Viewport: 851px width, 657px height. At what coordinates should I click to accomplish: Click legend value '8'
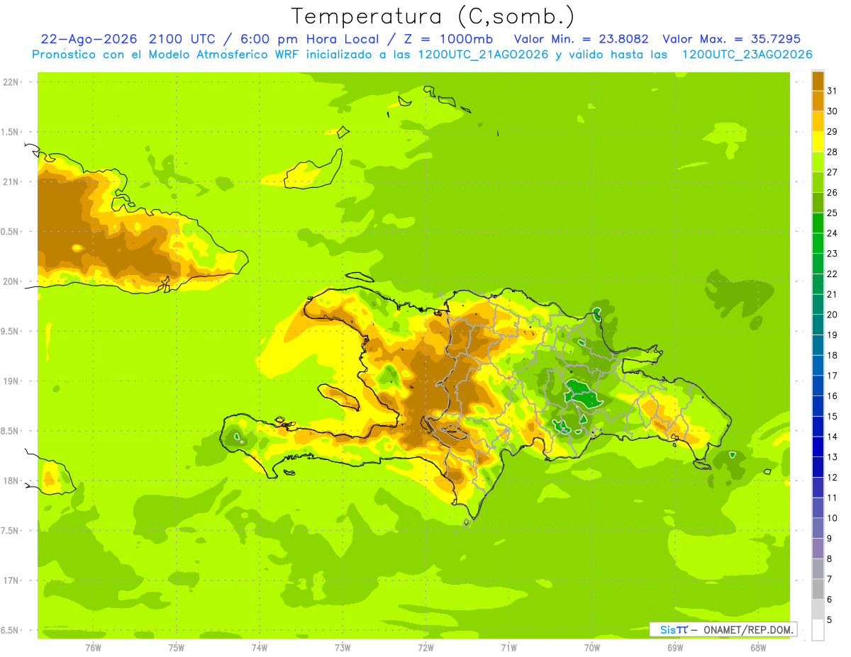click(830, 558)
